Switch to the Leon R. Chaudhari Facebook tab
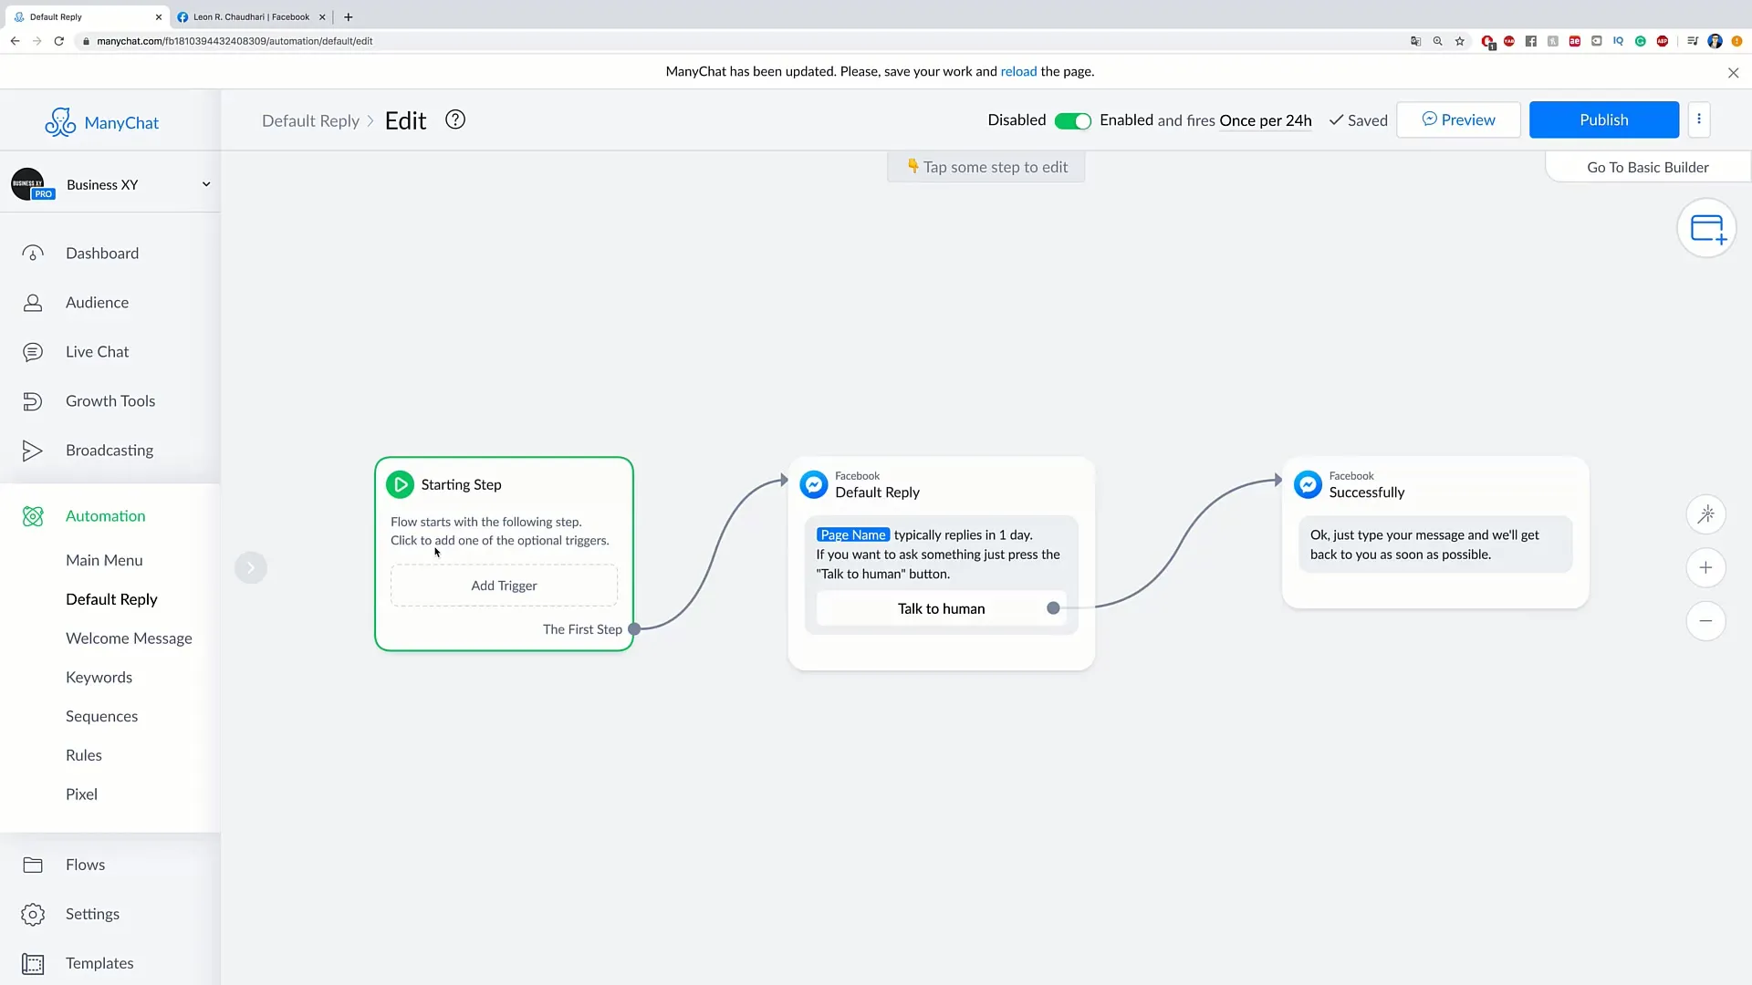1752x985 pixels. 251,16
